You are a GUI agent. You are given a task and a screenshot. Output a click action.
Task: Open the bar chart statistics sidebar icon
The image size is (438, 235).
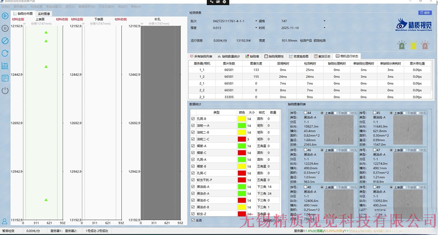pyautogui.click(x=5, y=66)
